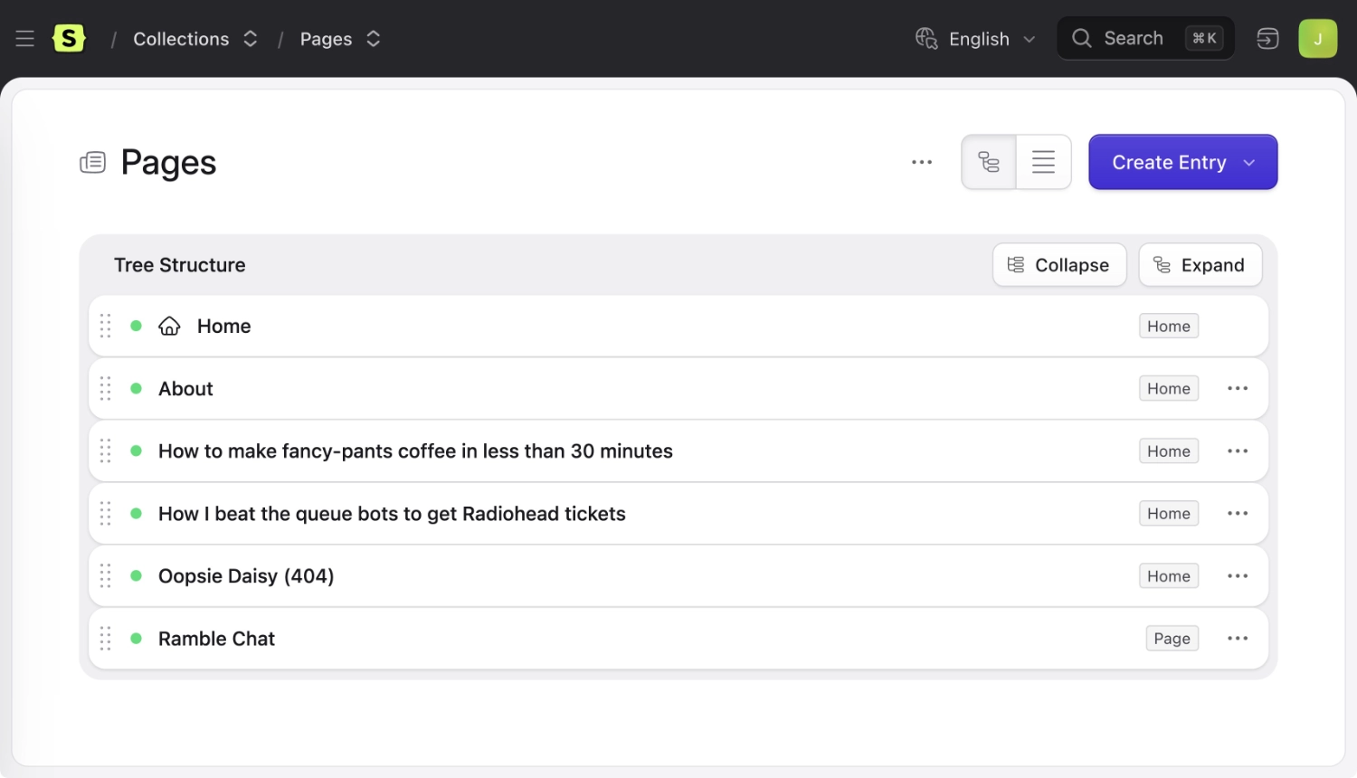This screenshot has width=1357, height=778.
Task: Open the user avatar J menu
Action: pos(1317,39)
